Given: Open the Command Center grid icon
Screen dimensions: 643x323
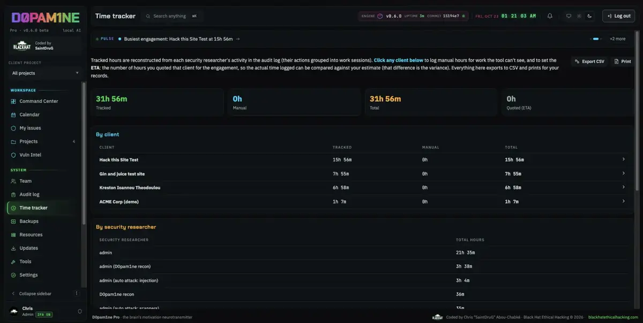Looking at the screenshot, I should 13,101.
